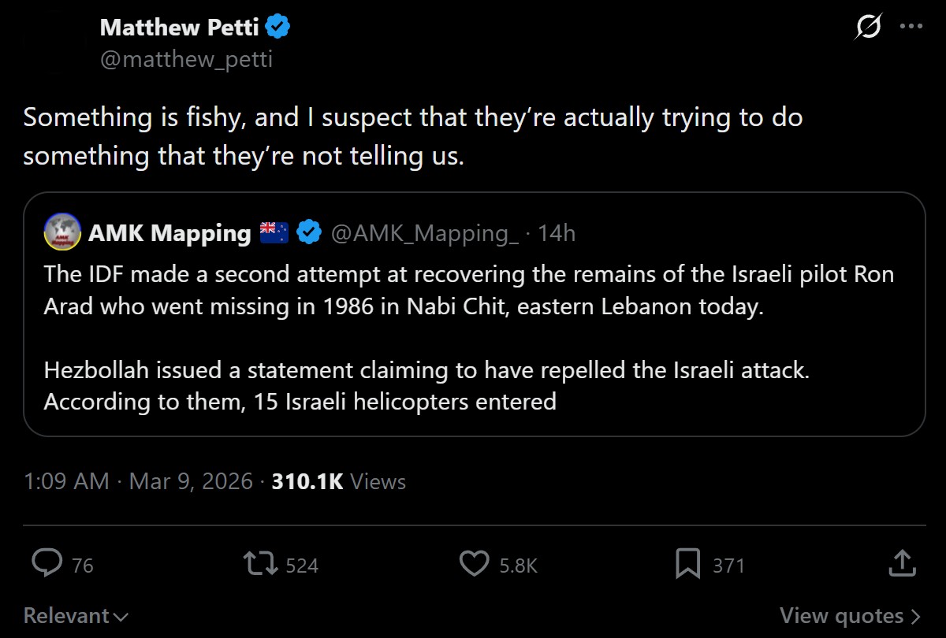
Task: Repost using the retweet arrows icon
Action: click(260, 563)
